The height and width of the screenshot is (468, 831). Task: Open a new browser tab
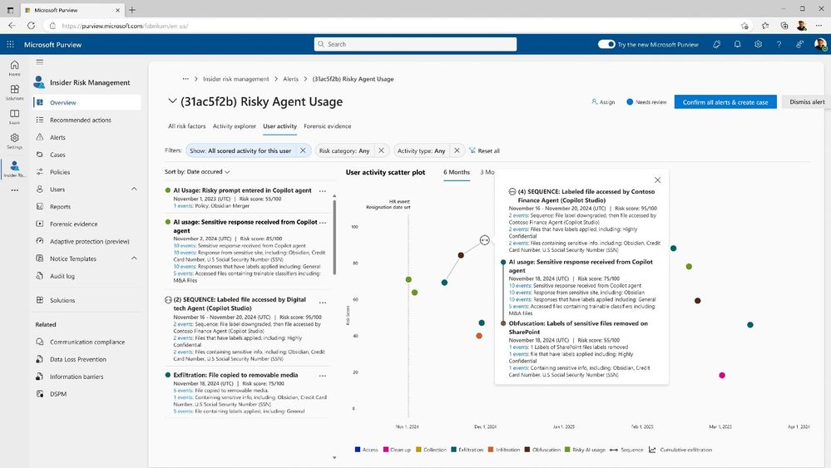click(132, 9)
